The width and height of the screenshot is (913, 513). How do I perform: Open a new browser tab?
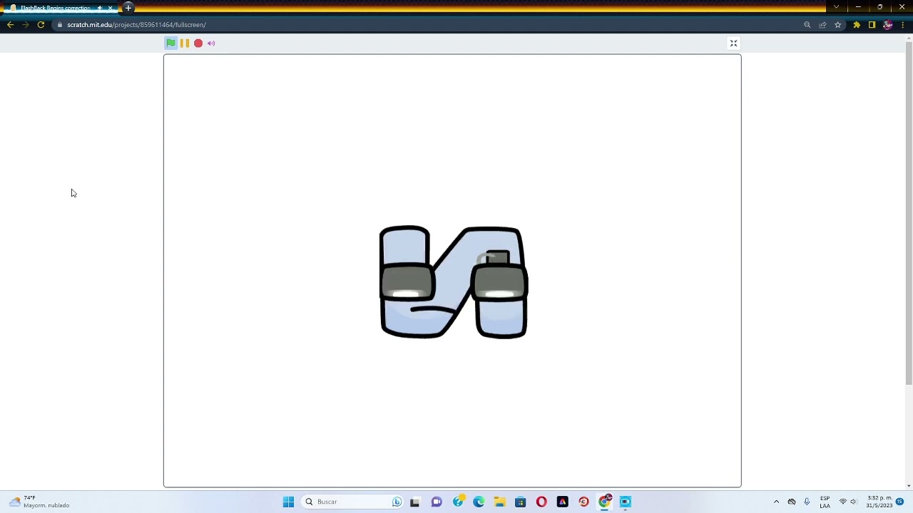(128, 8)
